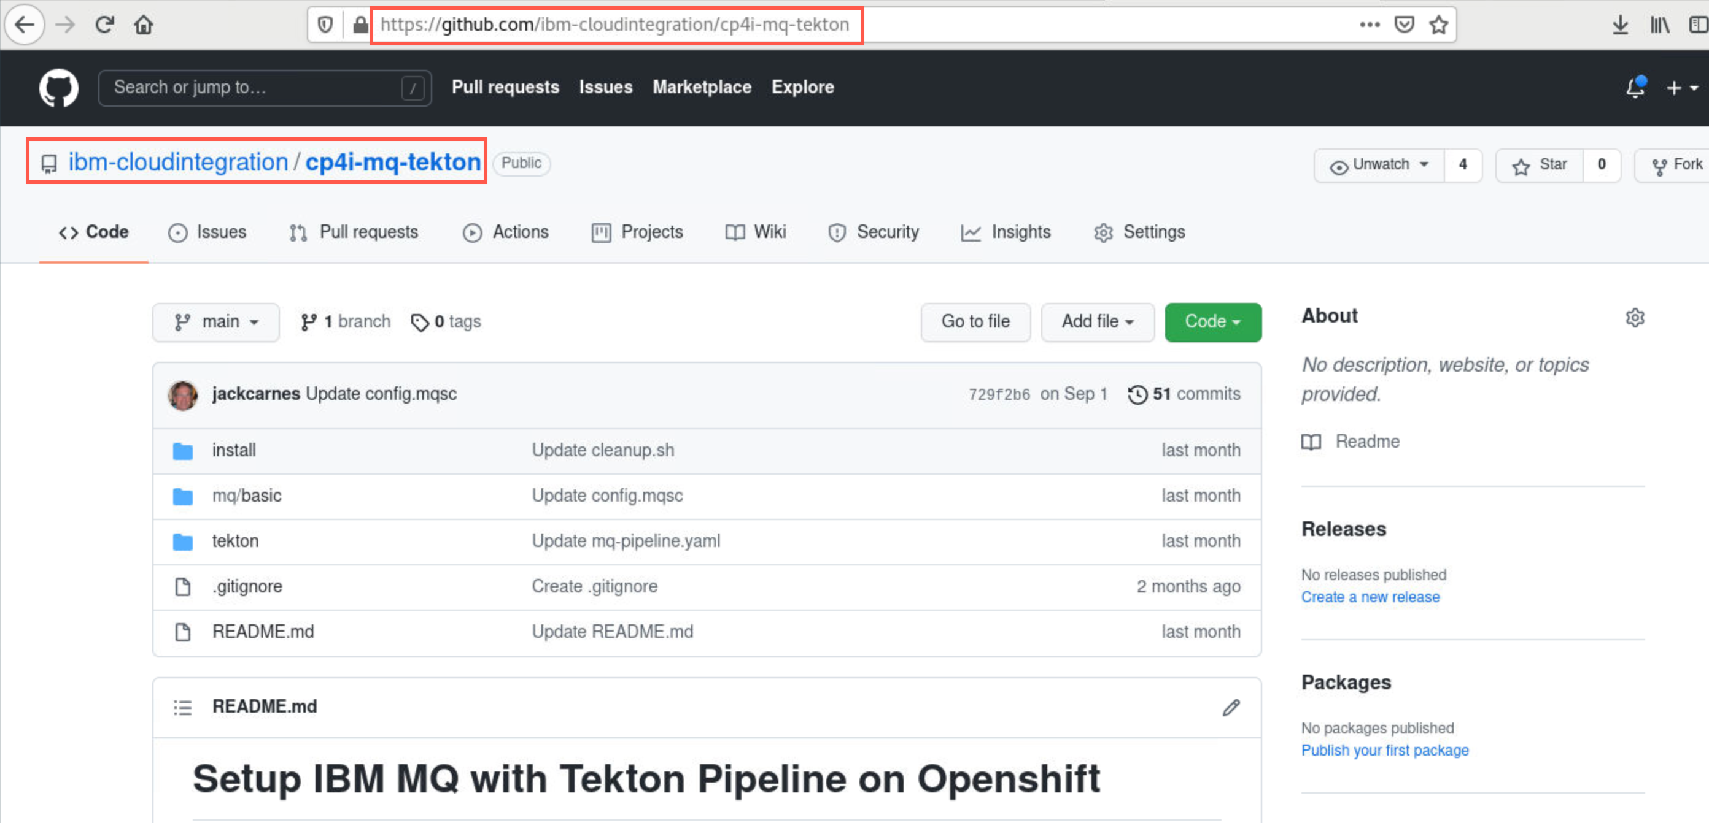
Task: Click the mq/basic folder icon
Action: [x=182, y=496]
